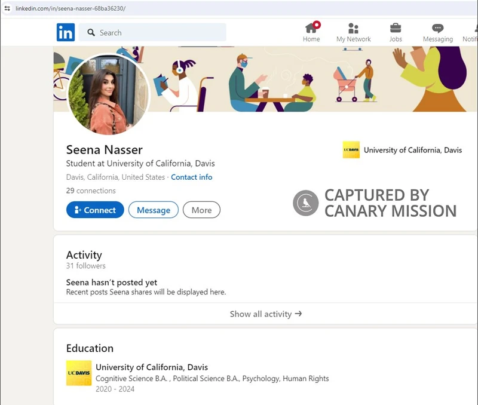Open University of California, Davis in Education section
The image size is (478, 405).
(x=152, y=367)
